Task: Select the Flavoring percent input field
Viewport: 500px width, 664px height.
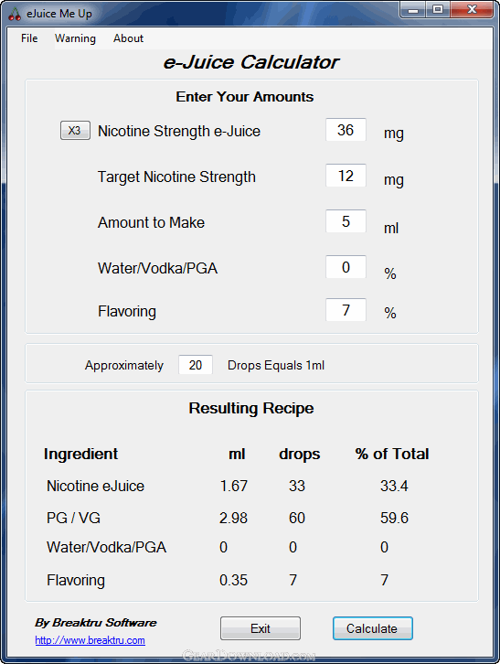Action: pos(346,310)
